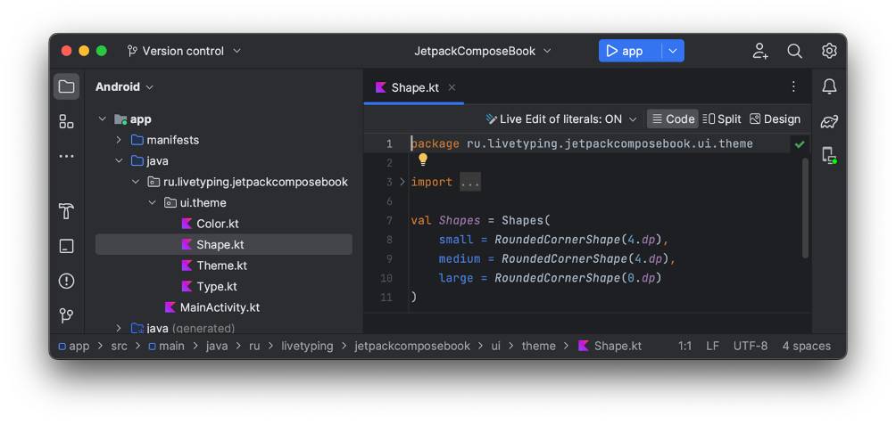Switch editor to Code view
The width and height of the screenshot is (896, 425).
coord(672,119)
